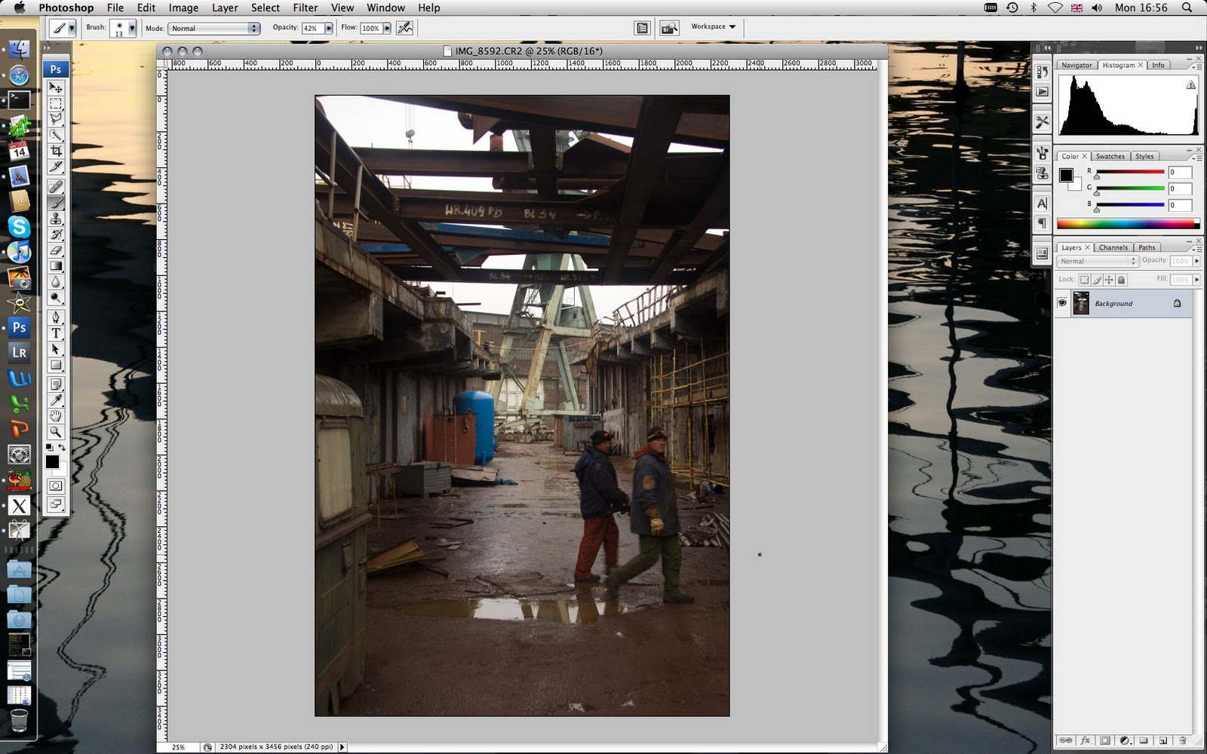1207x754 pixels.
Task: Swap foreground and background colors
Action: [x=62, y=447]
